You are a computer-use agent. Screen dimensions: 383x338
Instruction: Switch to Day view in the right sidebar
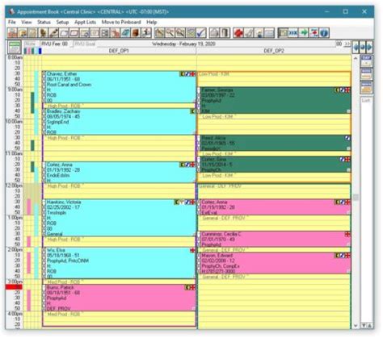(x=367, y=61)
